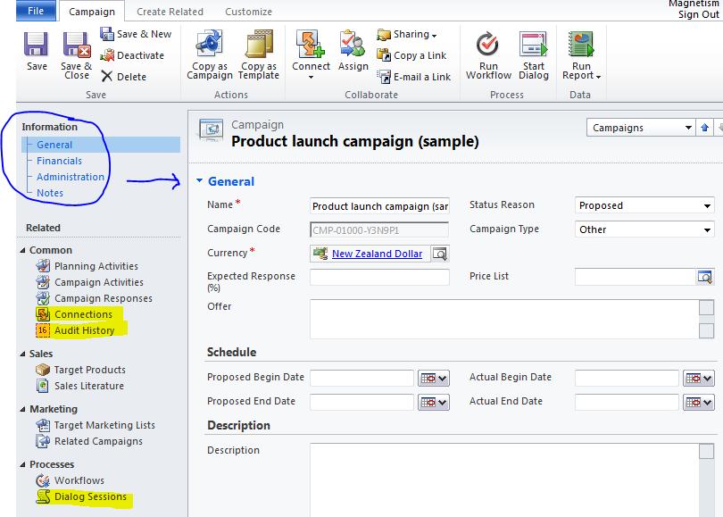Click the Expected Response input field
The image size is (723, 517).
pos(379,277)
